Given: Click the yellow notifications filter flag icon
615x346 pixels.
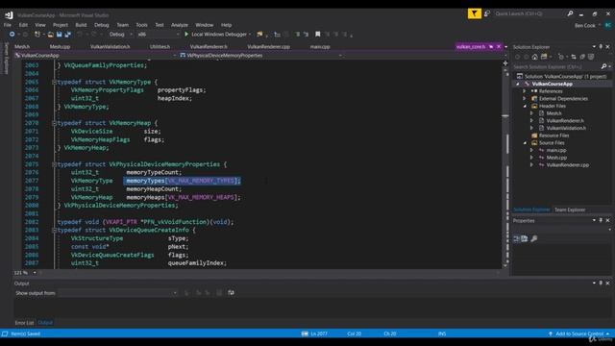Looking at the screenshot, I should (x=474, y=14).
